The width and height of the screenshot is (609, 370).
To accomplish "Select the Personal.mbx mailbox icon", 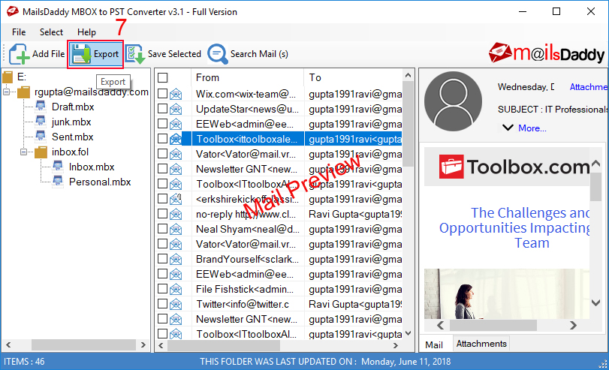I will click(58, 182).
